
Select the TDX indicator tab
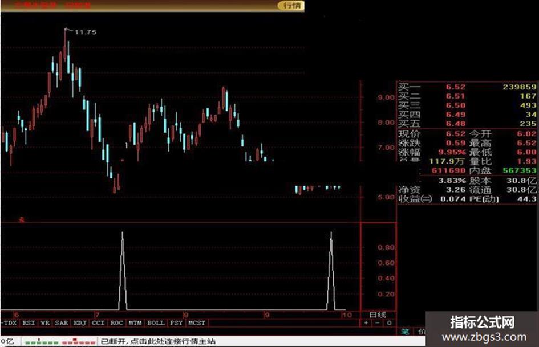[10, 323]
